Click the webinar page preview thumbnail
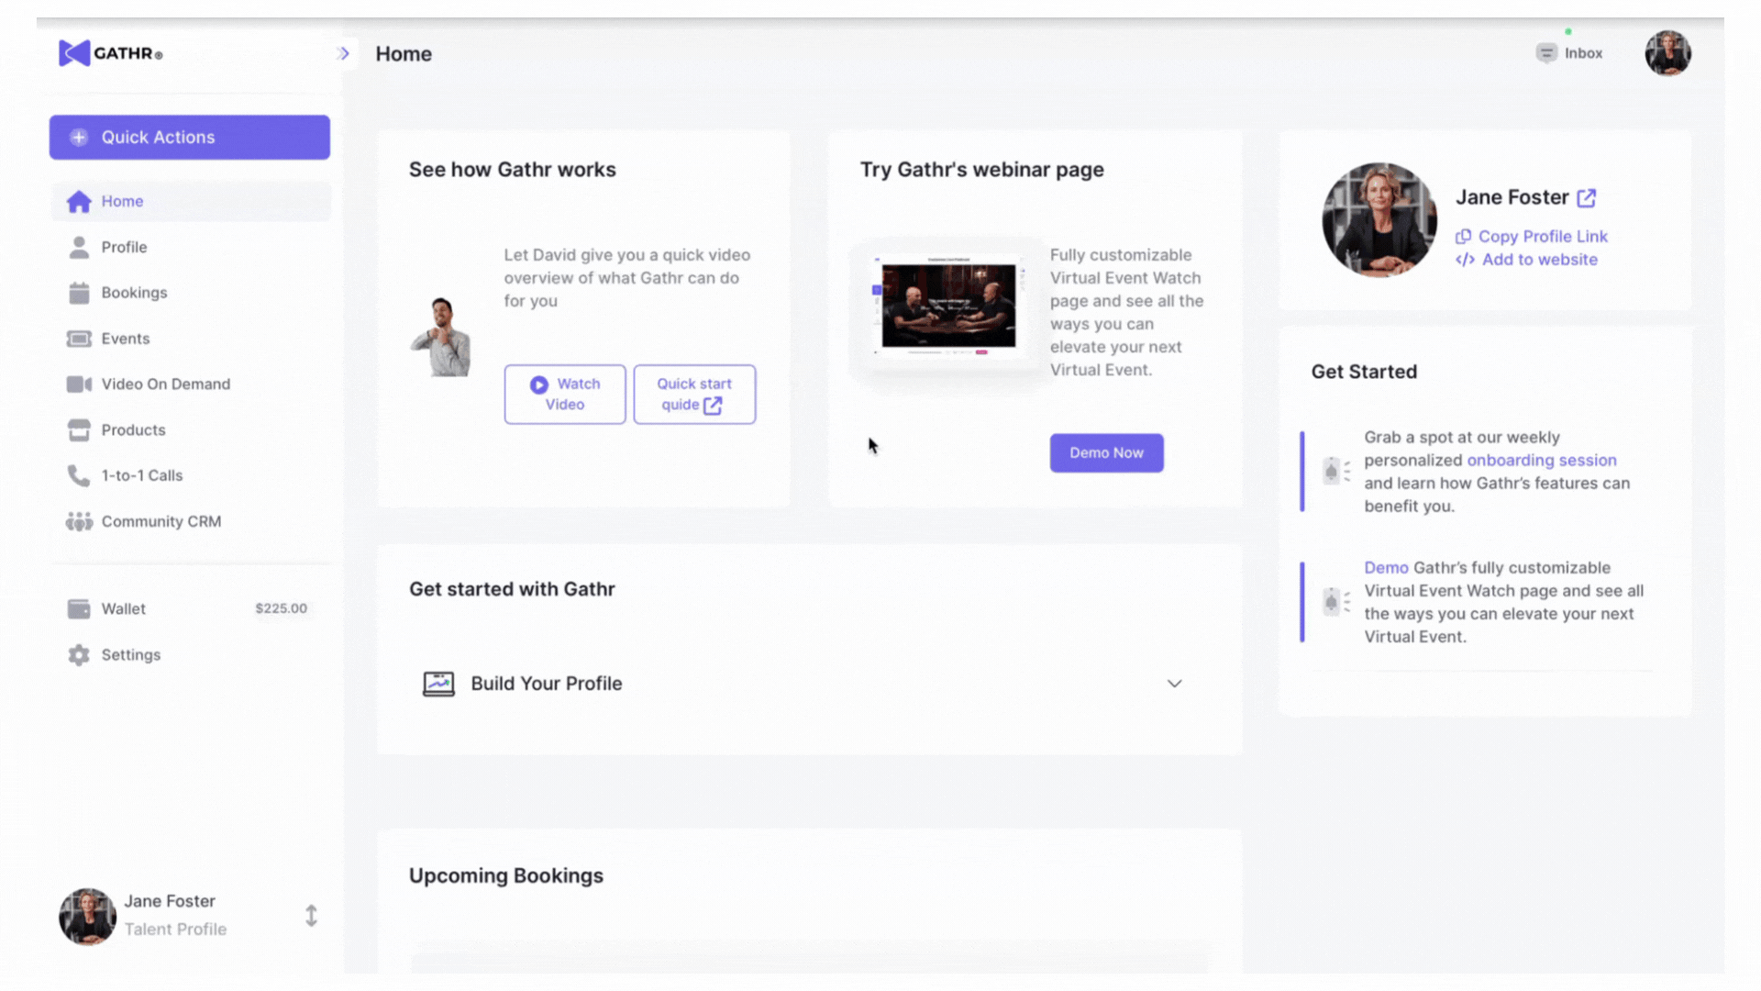This screenshot has width=1761, height=991. (947, 306)
